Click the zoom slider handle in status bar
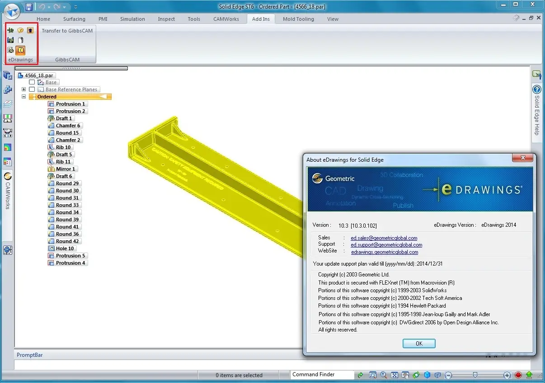 475,375
